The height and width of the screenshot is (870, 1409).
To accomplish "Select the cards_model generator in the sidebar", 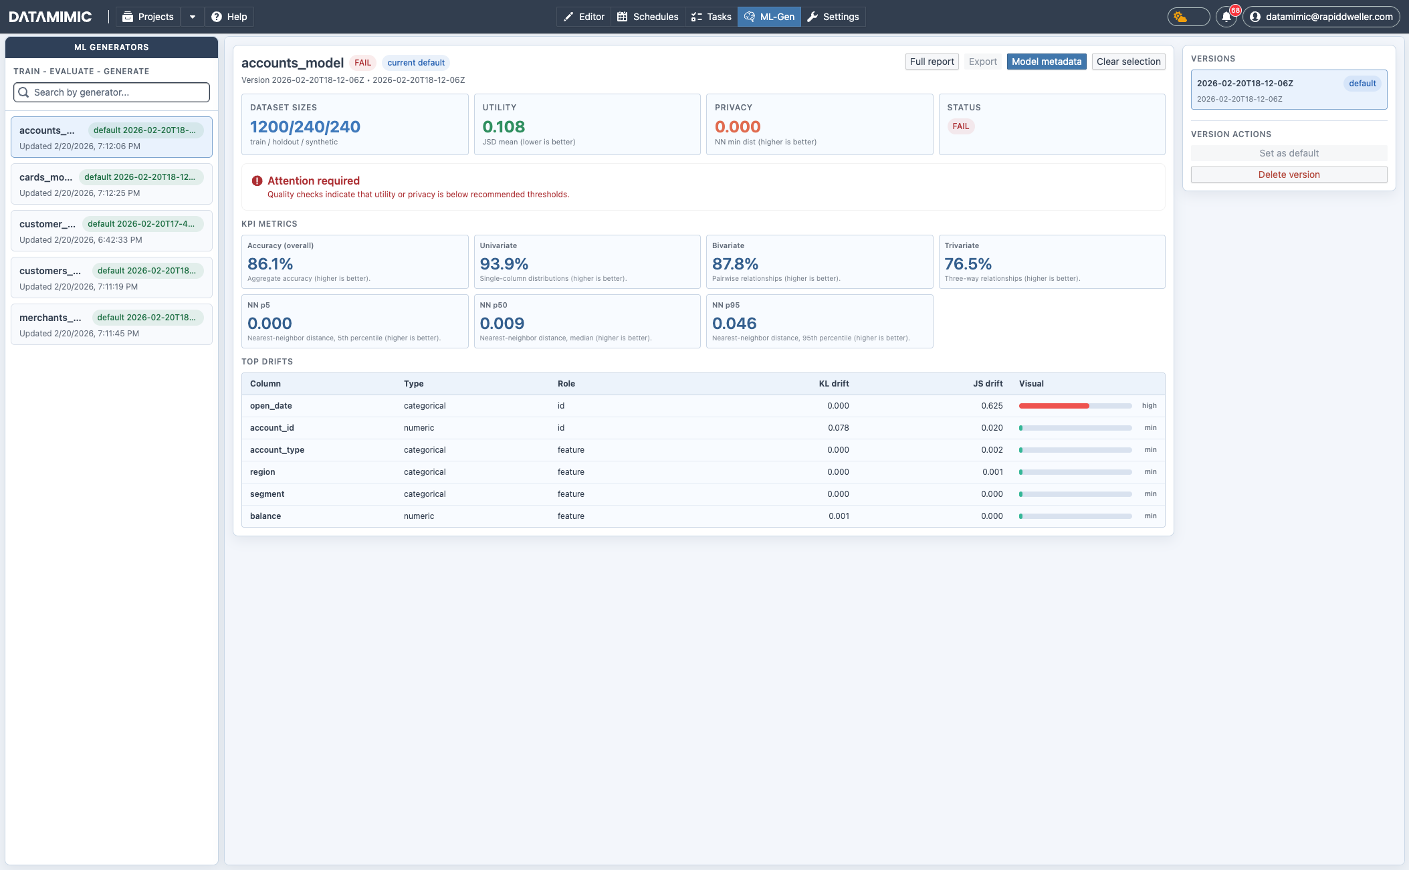I will (x=111, y=184).
